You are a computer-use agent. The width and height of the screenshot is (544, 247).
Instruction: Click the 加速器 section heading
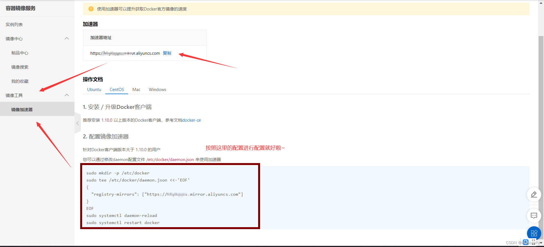tap(90, 24)
